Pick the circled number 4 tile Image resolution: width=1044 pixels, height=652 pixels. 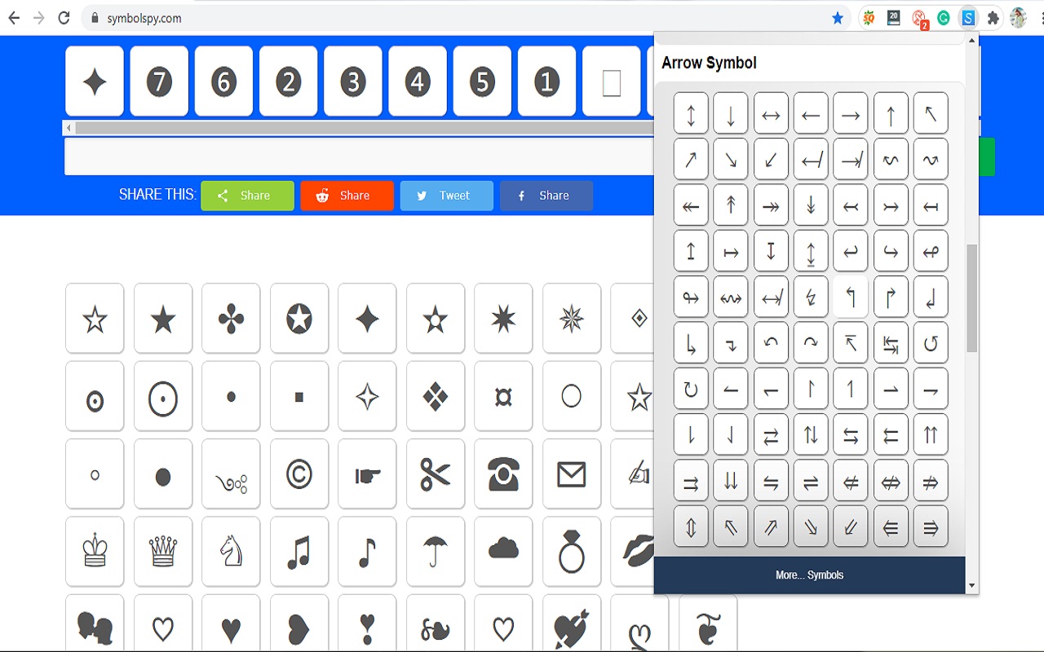click(x=418, y=81)
